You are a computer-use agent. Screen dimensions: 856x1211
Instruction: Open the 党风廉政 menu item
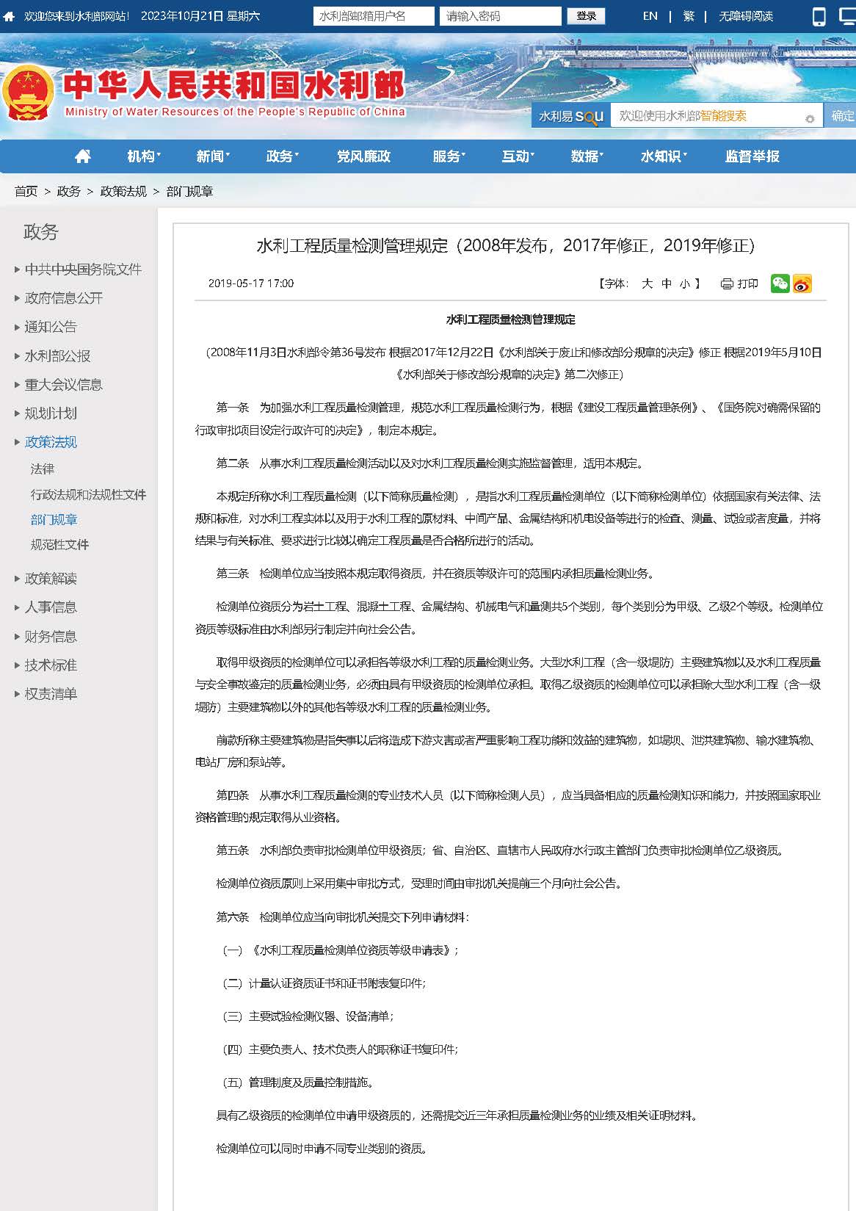[x=363, y=156]
